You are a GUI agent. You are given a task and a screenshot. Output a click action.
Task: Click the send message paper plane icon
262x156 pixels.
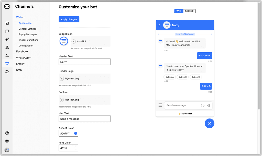(208, 105)
